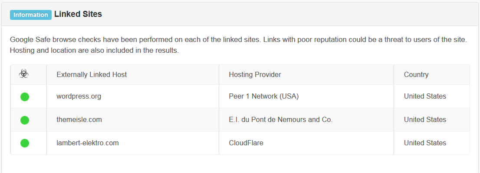Click the biohazard icon in table header
Viewport: 480px width, 173px height.
coord(24,74)
